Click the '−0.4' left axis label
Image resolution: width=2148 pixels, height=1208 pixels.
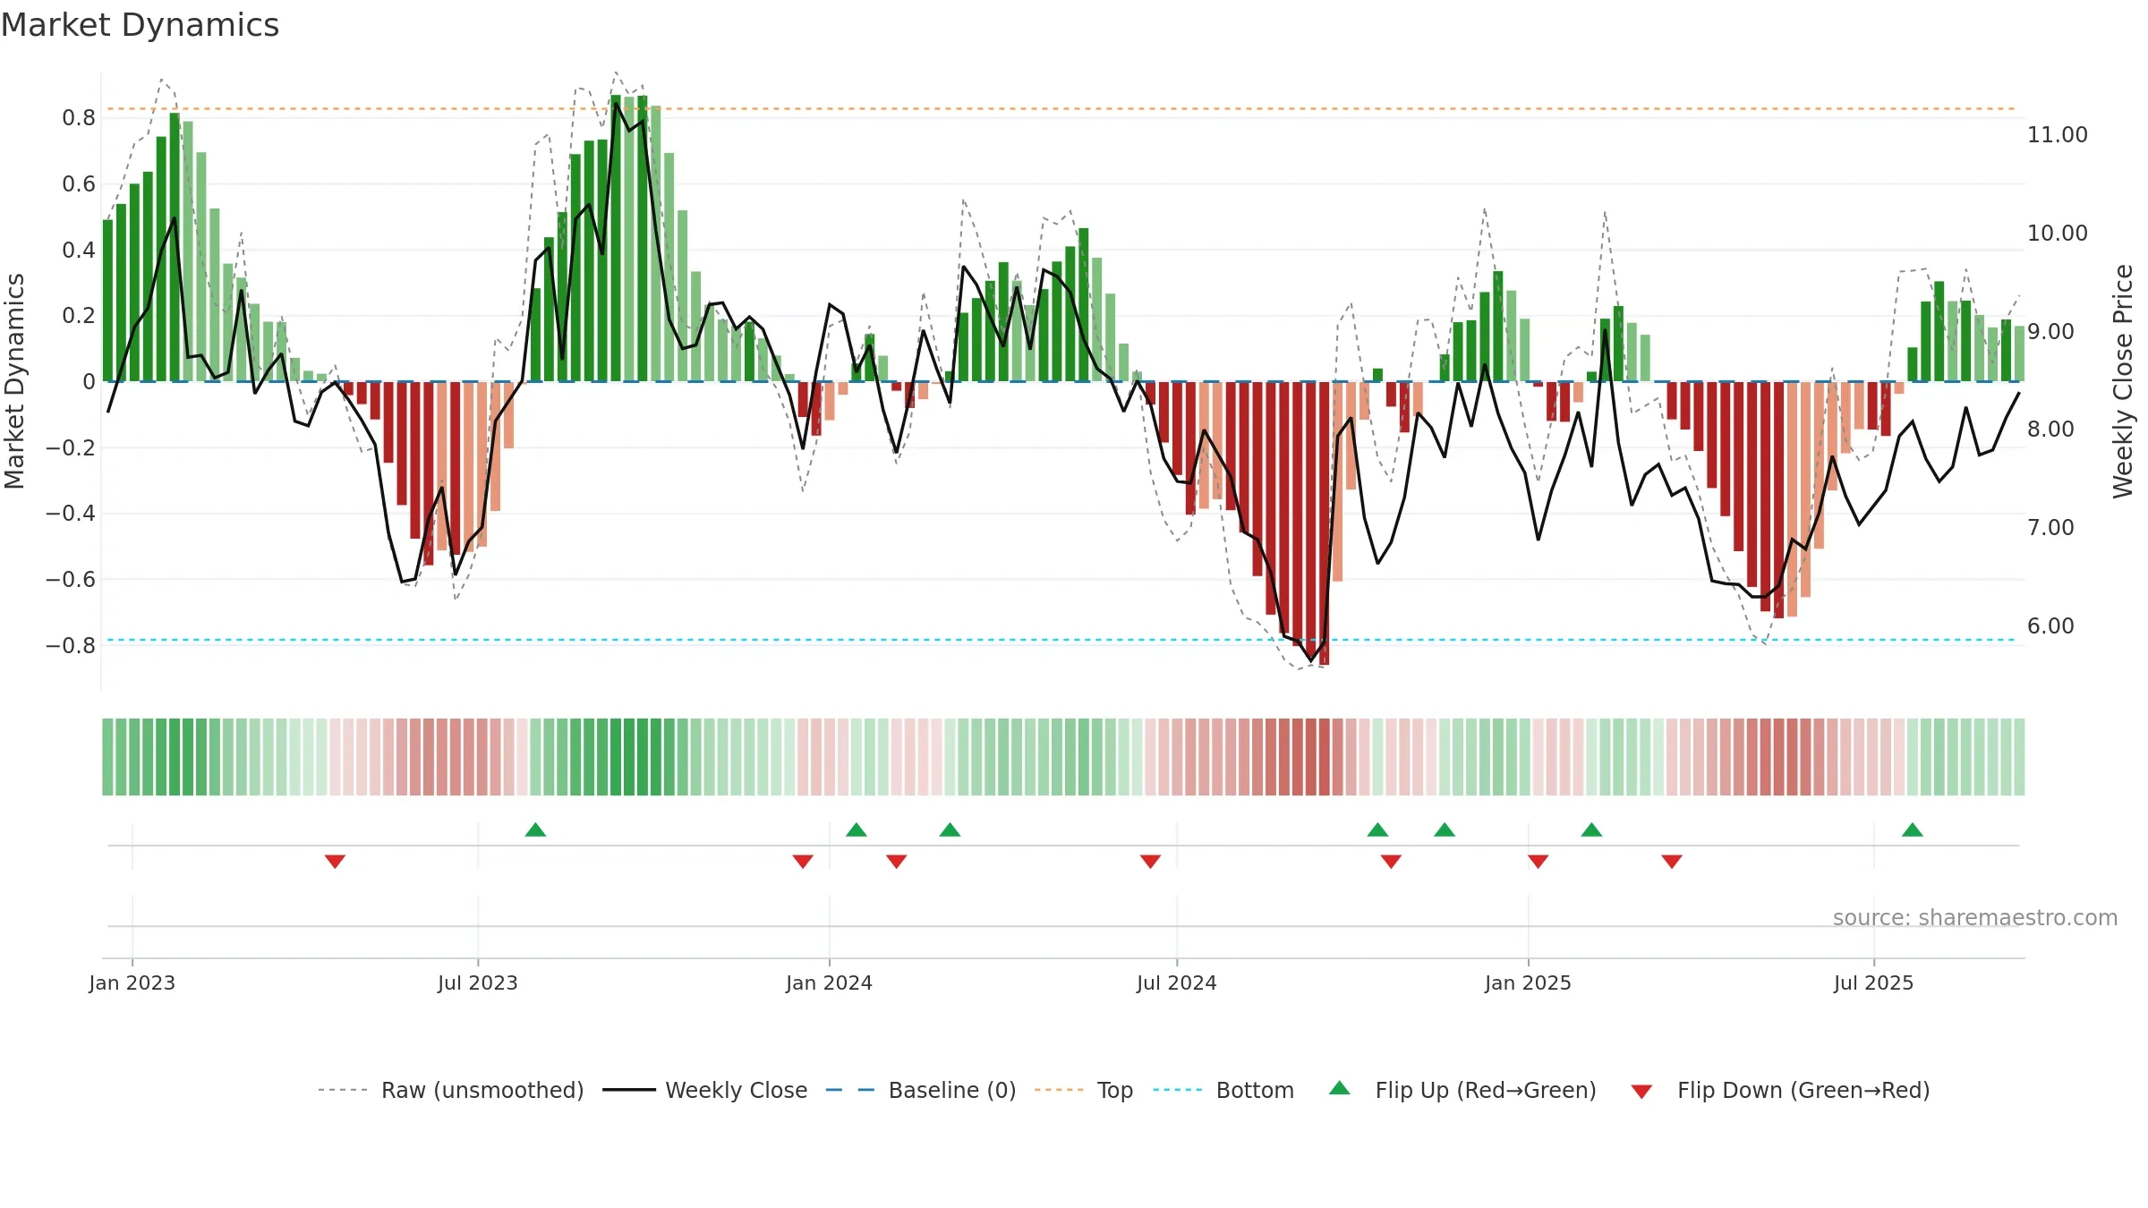pyautogui.click(x=70, y=514)
